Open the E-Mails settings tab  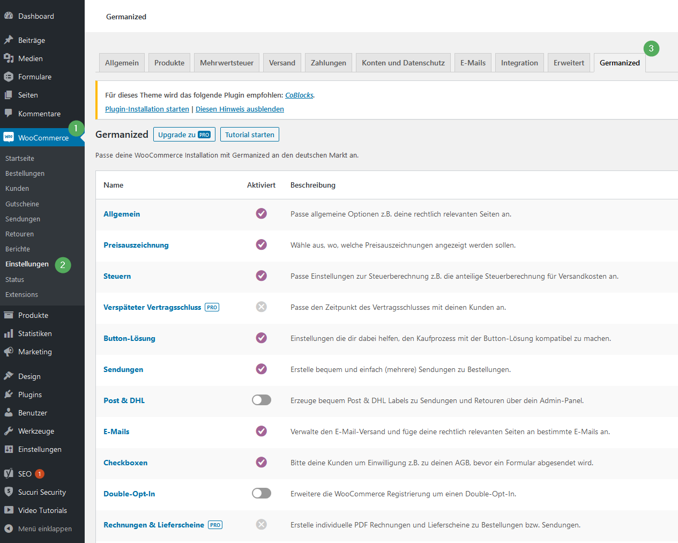tap(473, 63)
